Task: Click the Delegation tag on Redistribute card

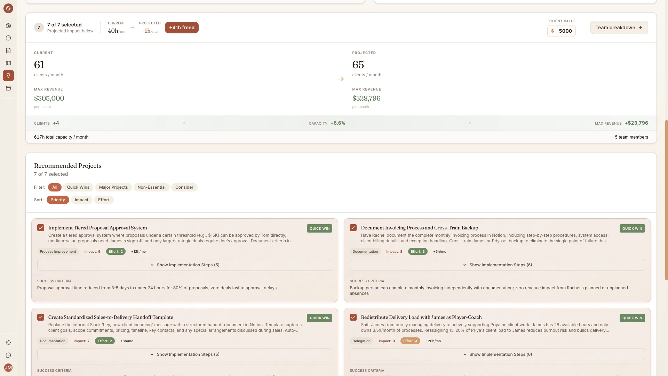Action: click(x=361, y=341)
